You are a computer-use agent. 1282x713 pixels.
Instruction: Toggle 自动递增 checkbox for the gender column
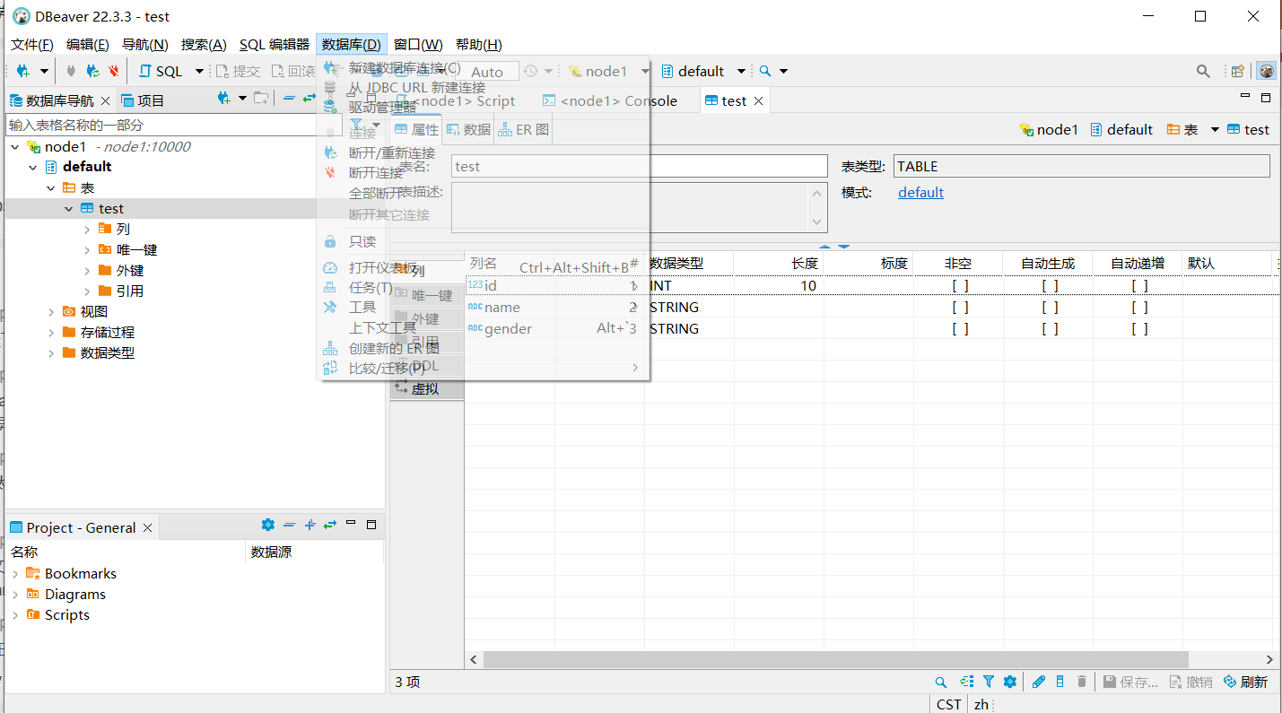[x=1139, y=329]
